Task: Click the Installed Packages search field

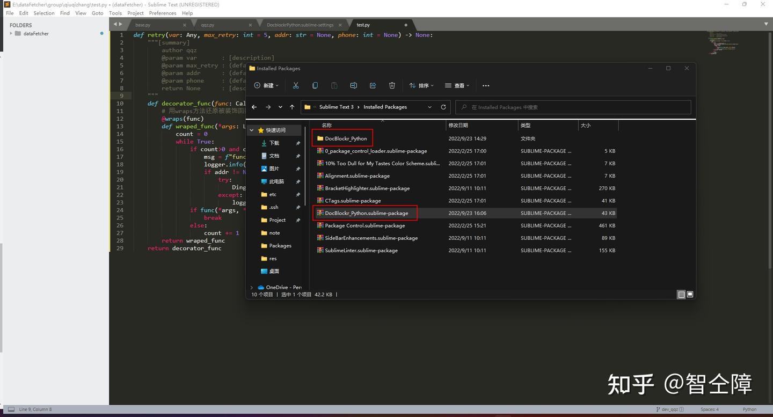Action: (573, 107)
